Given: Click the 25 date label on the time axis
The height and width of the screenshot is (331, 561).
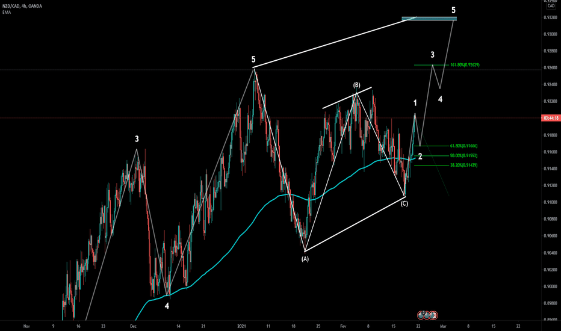Looking at the screenshot, I should pos(318,326).
